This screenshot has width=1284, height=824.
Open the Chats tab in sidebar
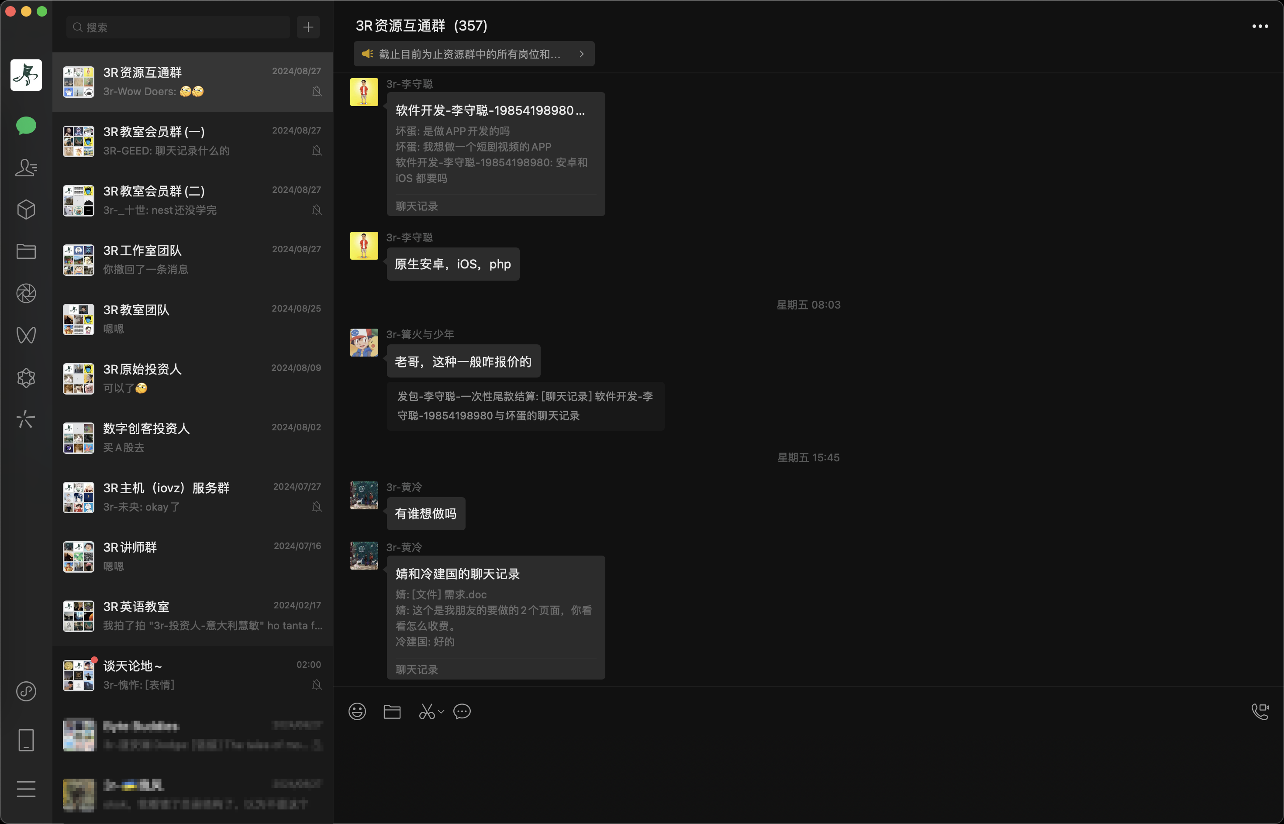26,126
